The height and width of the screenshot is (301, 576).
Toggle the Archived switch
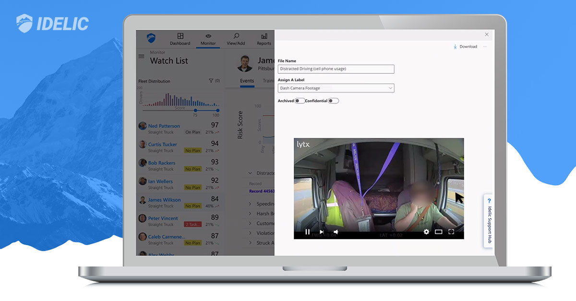pos(300,101)
